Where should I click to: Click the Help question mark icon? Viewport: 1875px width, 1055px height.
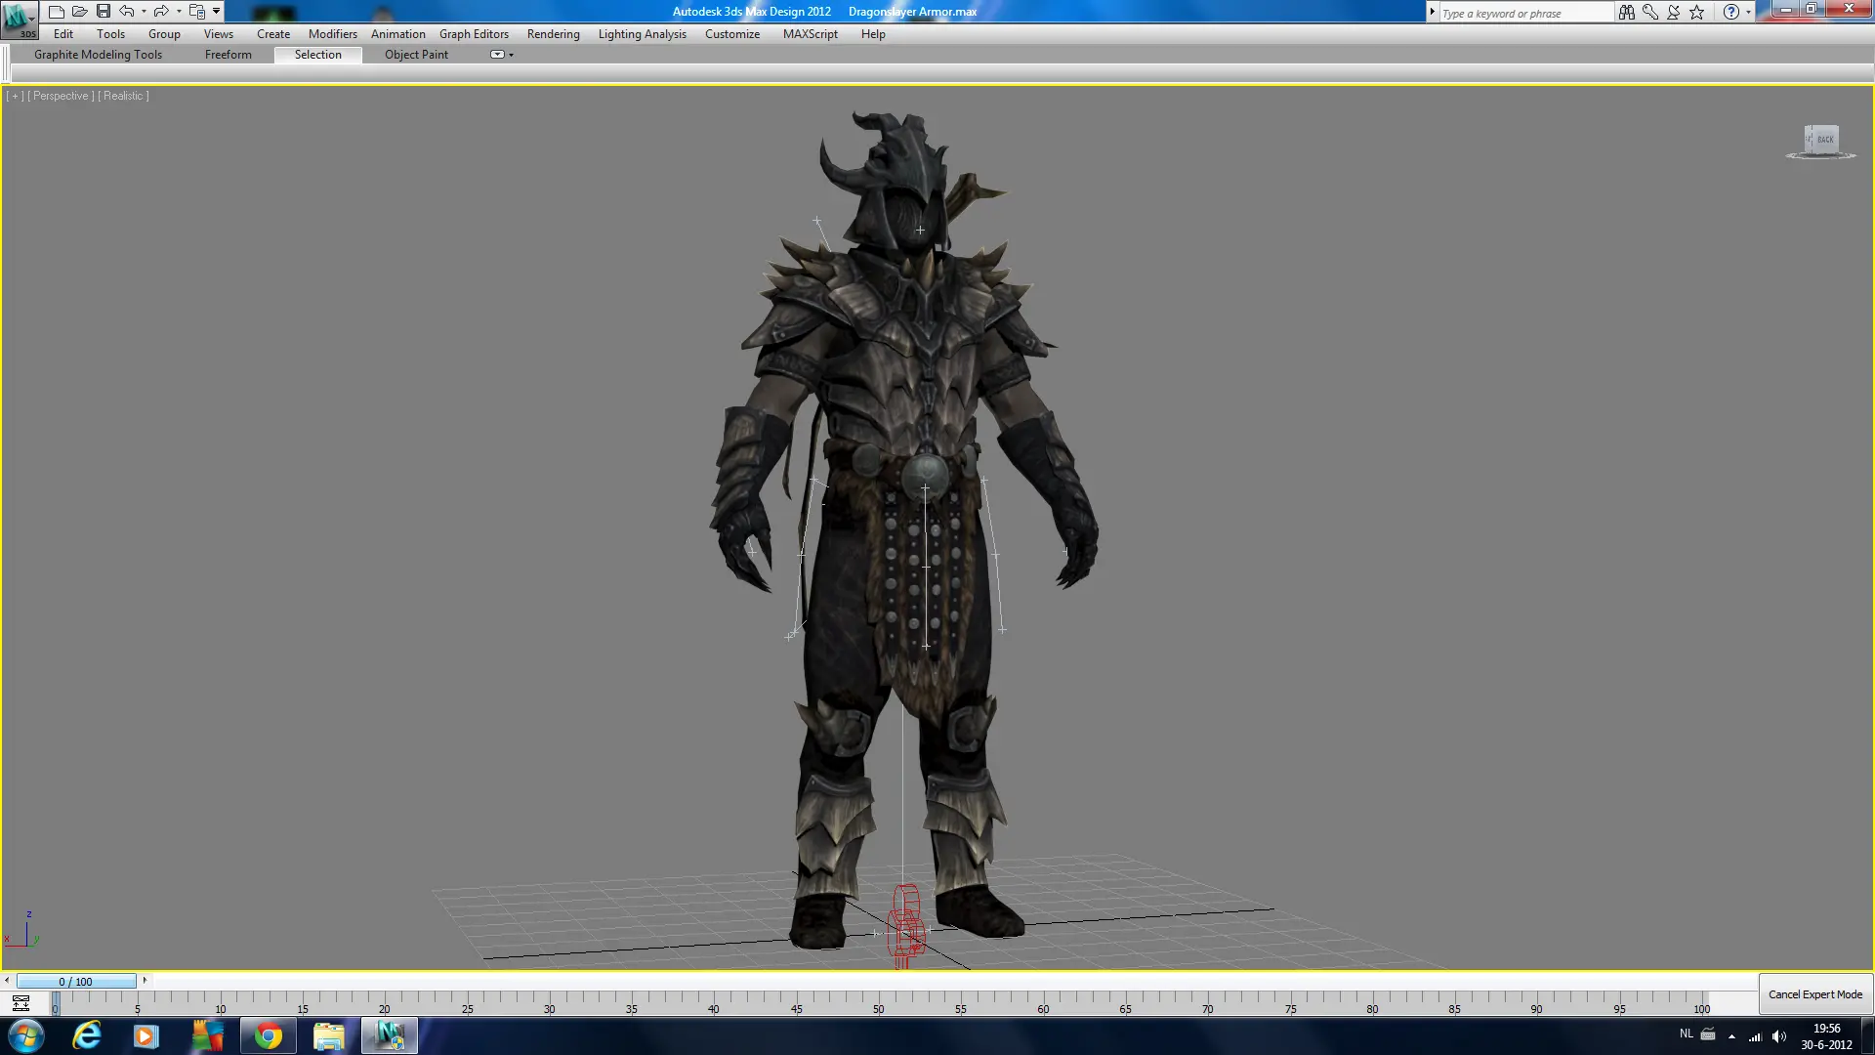coord(1731,13)
